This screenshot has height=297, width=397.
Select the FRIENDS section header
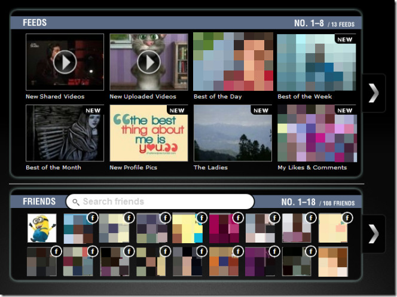click(39, 201)
